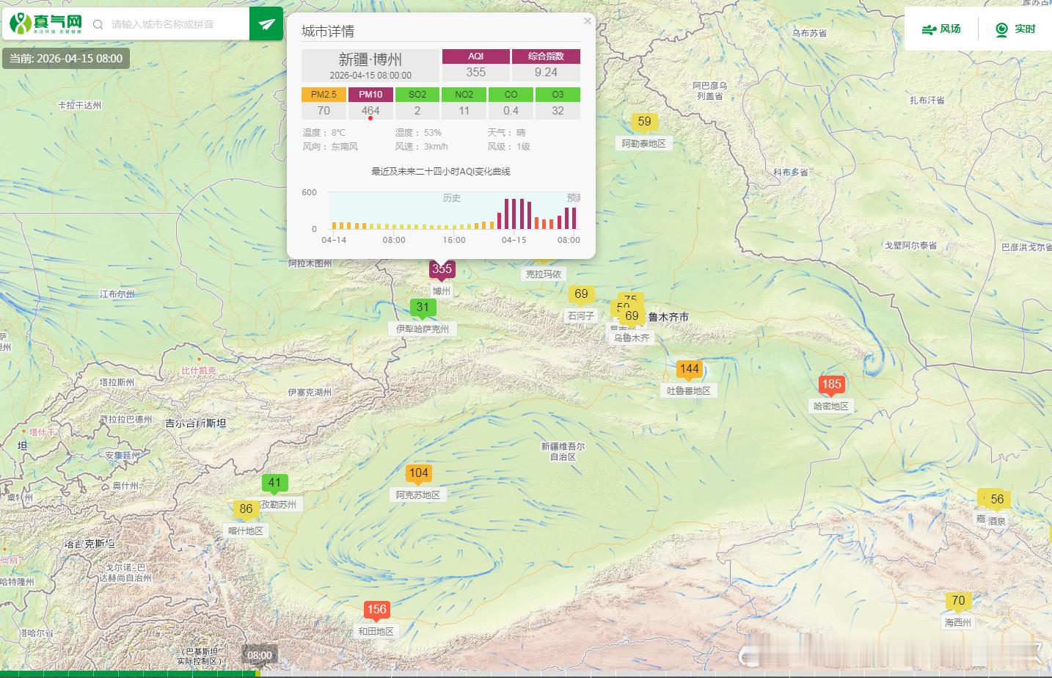
Task: Click the 天气: 晴 reading
Action: (506, 133)
